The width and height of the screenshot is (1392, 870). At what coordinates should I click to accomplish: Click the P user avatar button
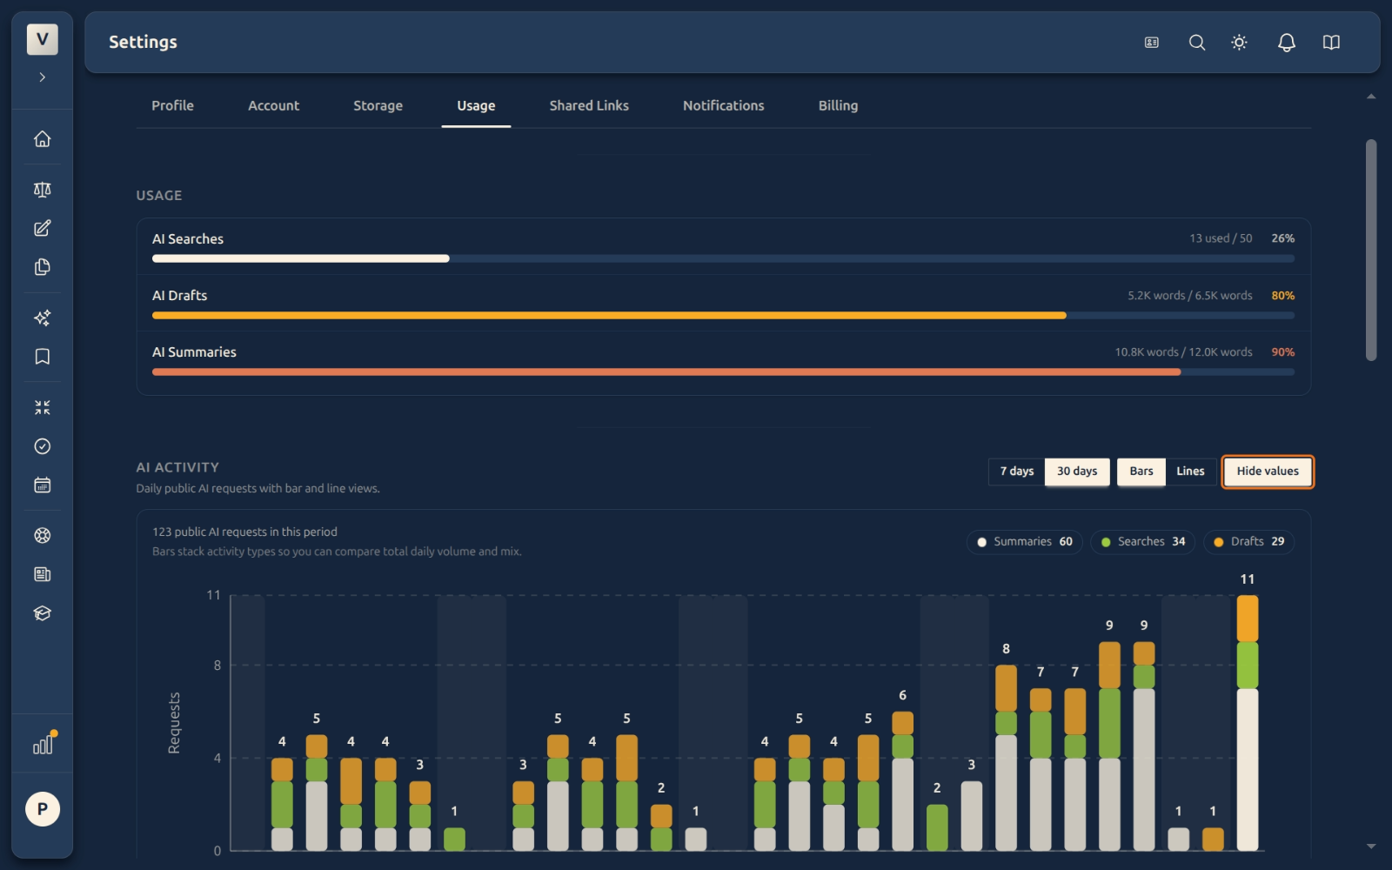pos(42,809)
